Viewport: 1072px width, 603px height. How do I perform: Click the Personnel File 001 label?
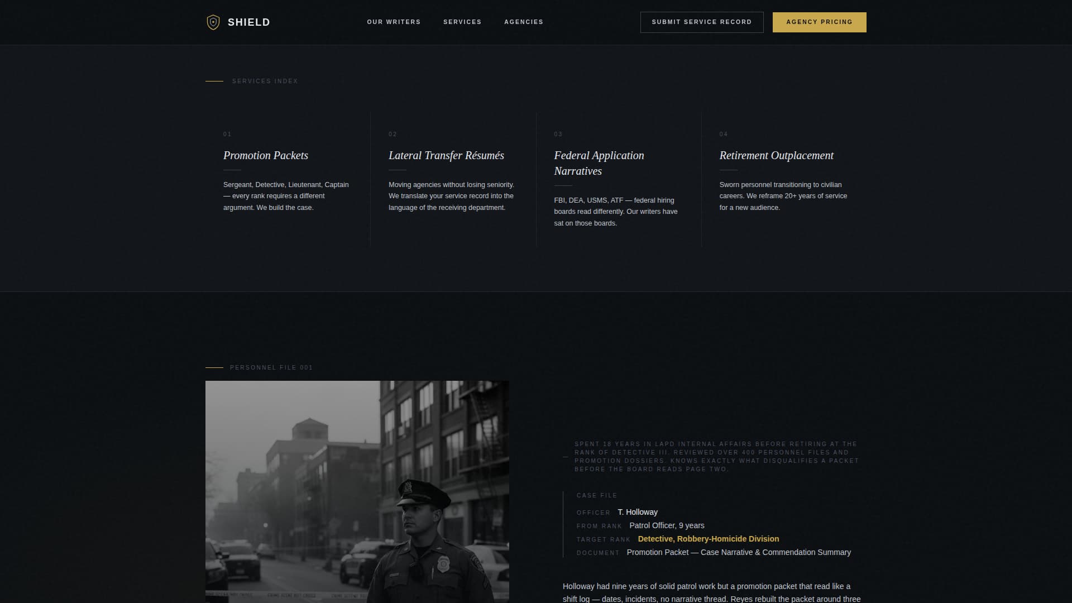(271, 367)
